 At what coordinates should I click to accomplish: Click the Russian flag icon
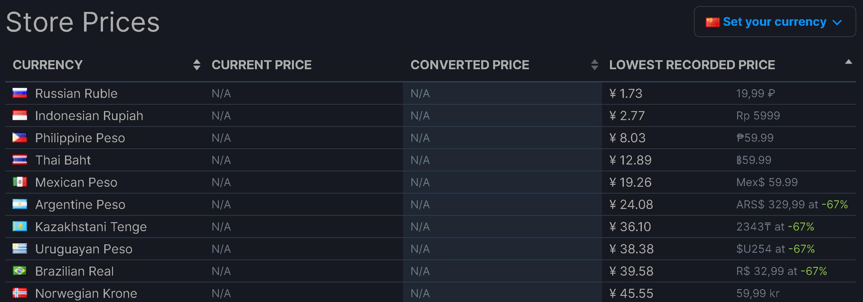coord(19,93)
